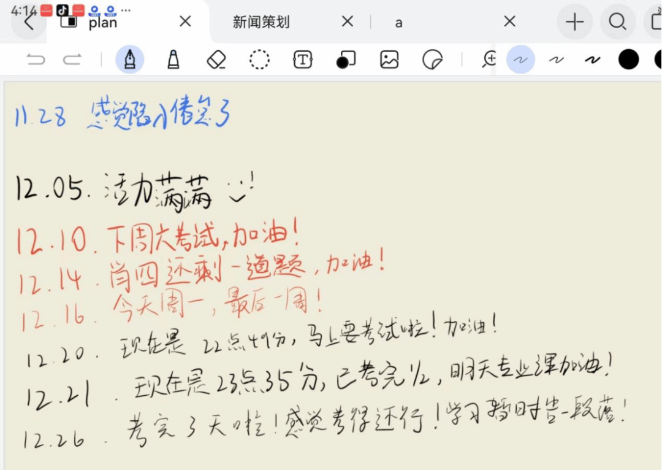The image size is (662, 470).
Task: Select the medium stroke width
Action: pos(556,60)
